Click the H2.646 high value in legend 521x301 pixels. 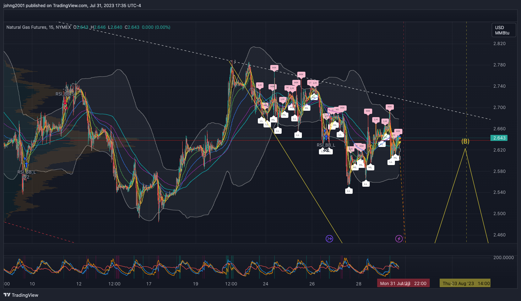(x=98, y=27)
